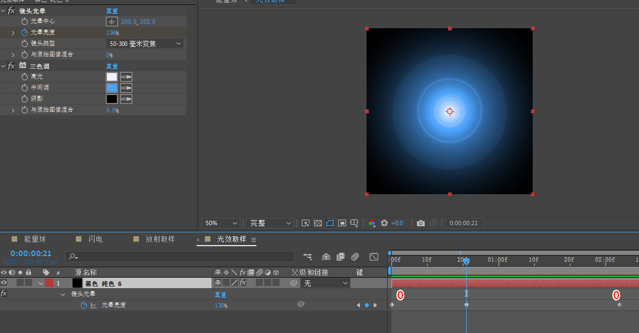Toggle the hide shy layers icon
This screenshot has width=639, height=333.
click(x=326, y=257)
